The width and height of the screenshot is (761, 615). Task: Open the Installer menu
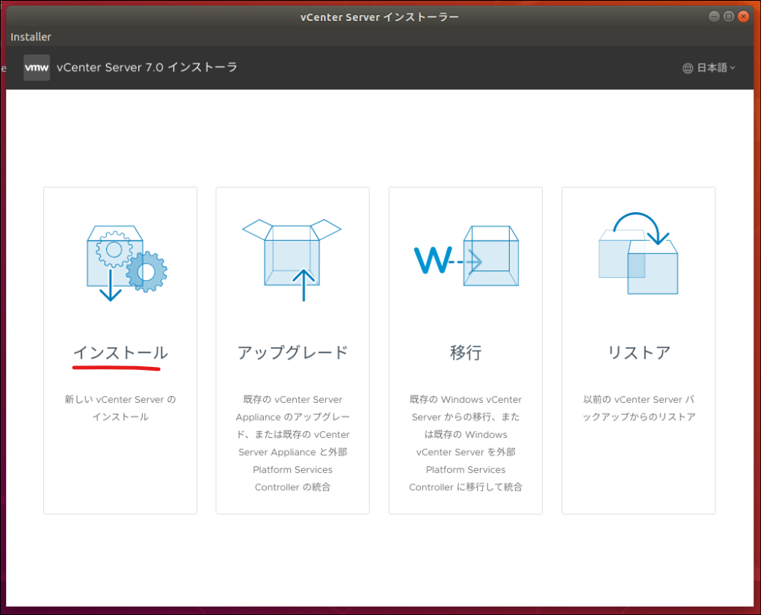point(31,37)
